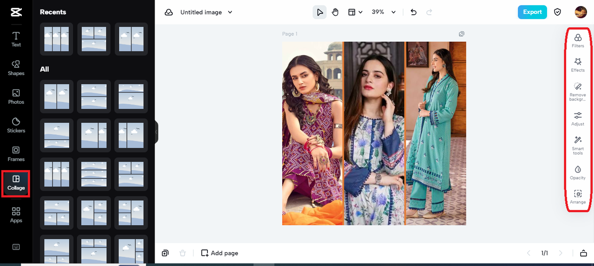Image resolution: width=594 pixels, height=266 pixels.
Task: Click the keyboard shortcuts icon
Action: (16, 247)
